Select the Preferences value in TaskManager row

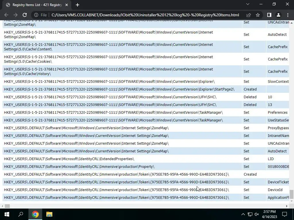pos(278,112)
